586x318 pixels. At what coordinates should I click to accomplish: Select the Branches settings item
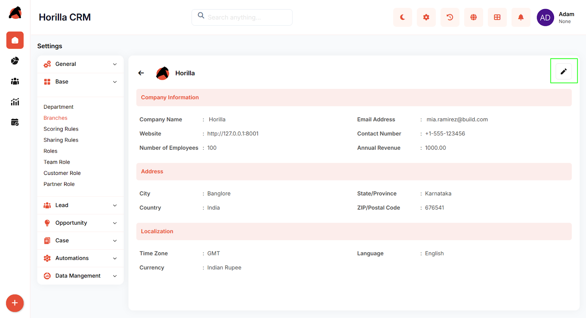click(x=55, y=118)
